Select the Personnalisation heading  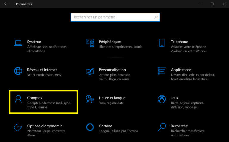(112, 70)
